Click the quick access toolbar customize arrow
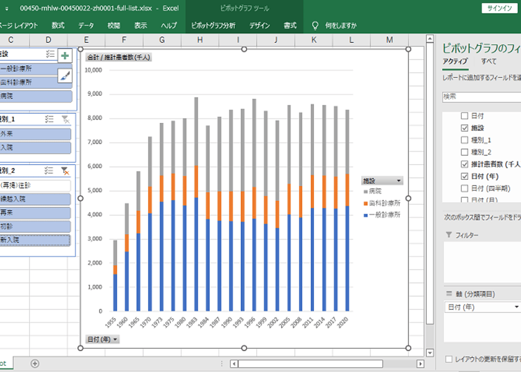The width and height of the screenshot is (521, 372). click(7, 8)
